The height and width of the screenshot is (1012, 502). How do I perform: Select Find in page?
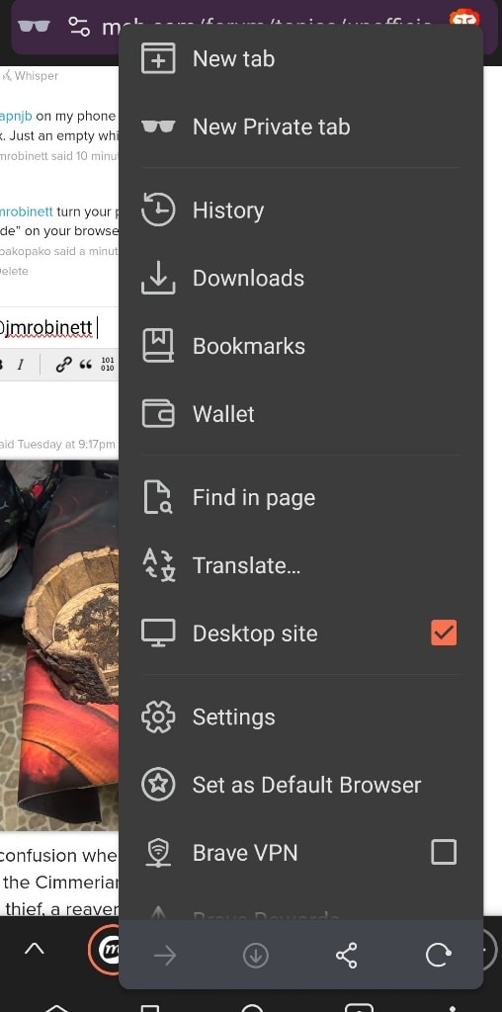pyautogui.click(x=300, y=498)
